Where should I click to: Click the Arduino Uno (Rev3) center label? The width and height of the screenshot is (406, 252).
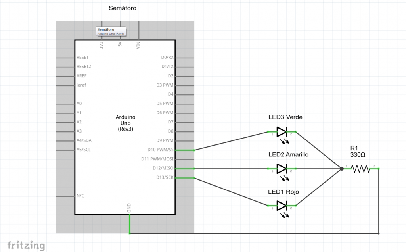tap(125, 123)
